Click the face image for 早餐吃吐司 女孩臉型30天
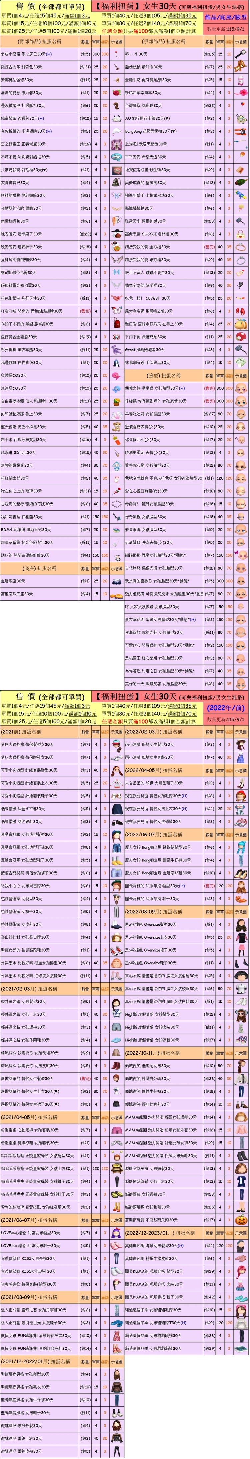 [240, 414]
